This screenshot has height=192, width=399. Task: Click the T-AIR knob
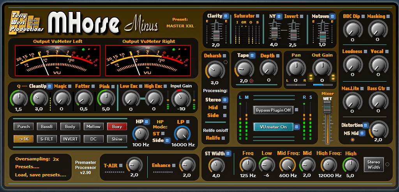click(134, 165)
